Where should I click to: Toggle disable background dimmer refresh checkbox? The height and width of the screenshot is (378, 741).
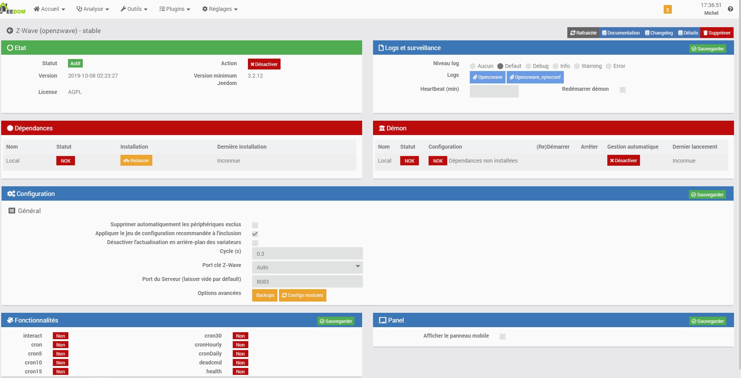[255, 243]
